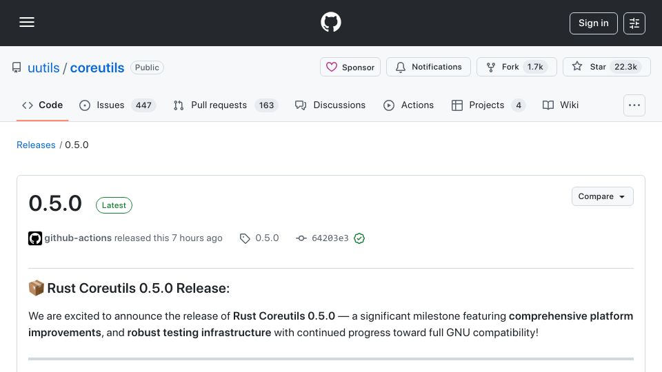Expand additional navigation options ellipsis
Screen dimensions: 662x372
634,105
